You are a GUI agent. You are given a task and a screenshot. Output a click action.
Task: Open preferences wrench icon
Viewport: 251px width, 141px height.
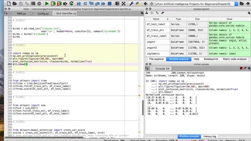131,4
